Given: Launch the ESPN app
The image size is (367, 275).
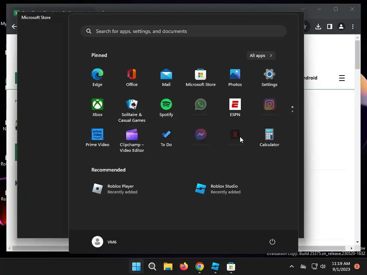Looking at the screenshot, I should pos(235,107).
